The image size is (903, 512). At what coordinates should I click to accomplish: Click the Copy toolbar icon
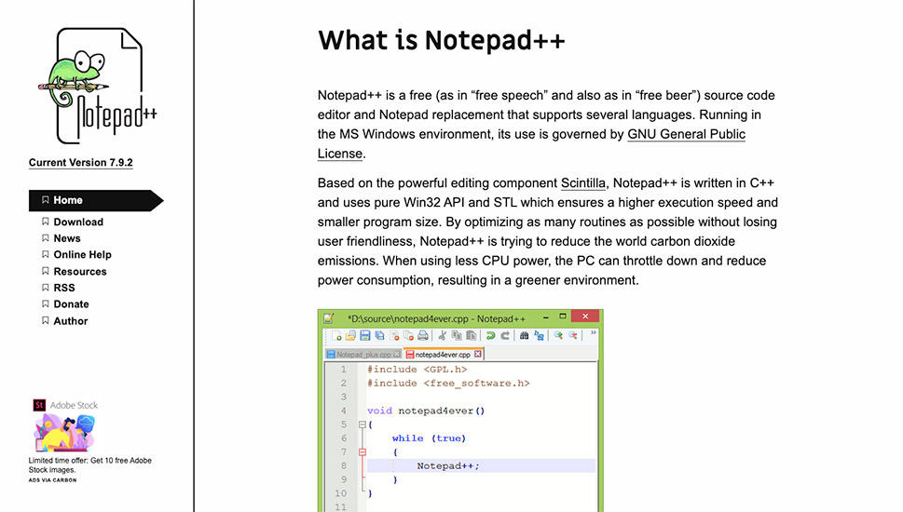(x=457, y=335)
